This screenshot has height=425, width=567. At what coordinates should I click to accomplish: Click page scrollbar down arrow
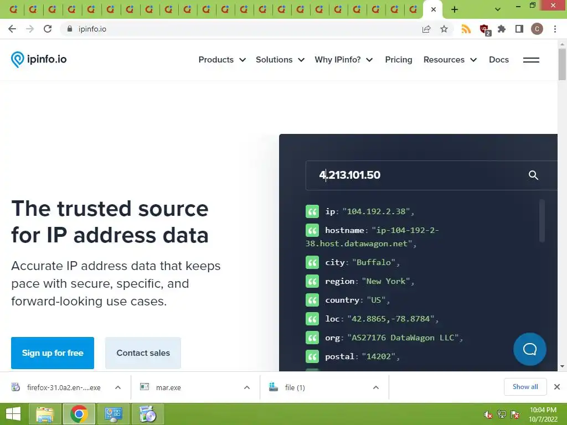point(562,366)
